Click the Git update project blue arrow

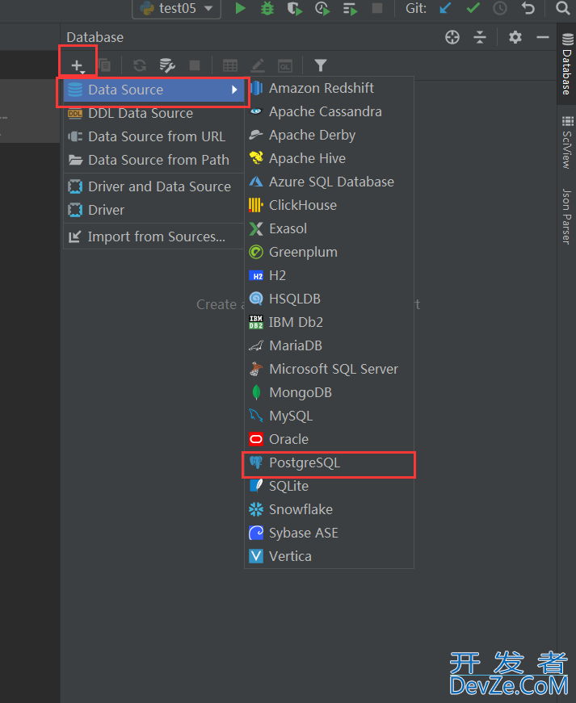[x=445, y=8]
